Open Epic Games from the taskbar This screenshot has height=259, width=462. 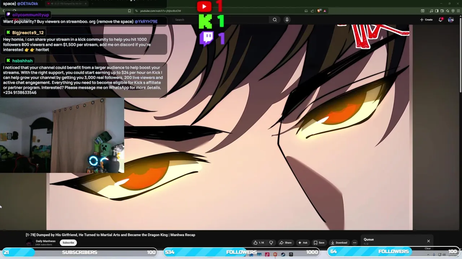pos(291,255)
